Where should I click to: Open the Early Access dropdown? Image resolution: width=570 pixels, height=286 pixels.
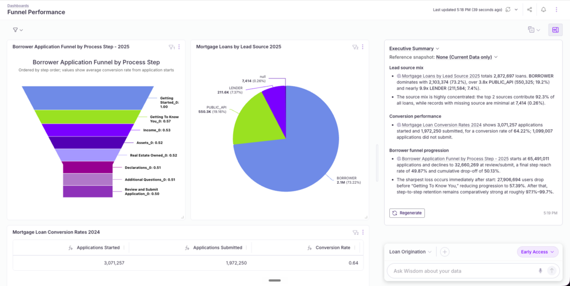click(537, 252)
